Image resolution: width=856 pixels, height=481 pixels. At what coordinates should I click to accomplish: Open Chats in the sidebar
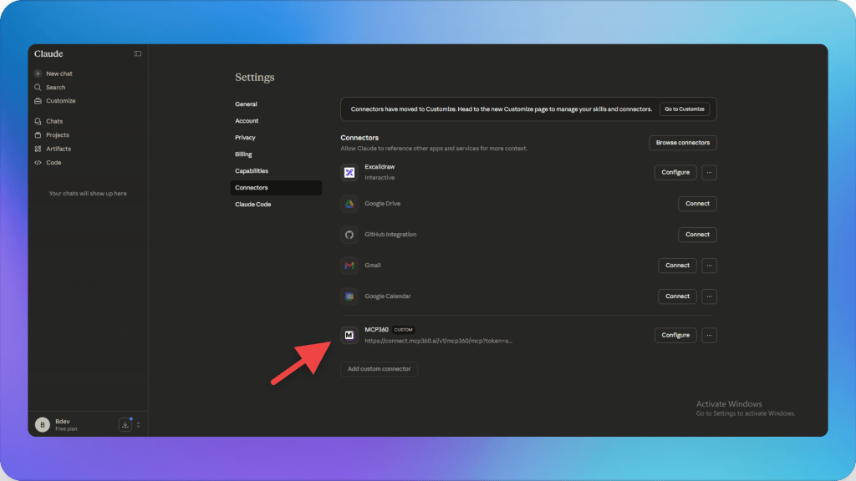click(54, 121)
